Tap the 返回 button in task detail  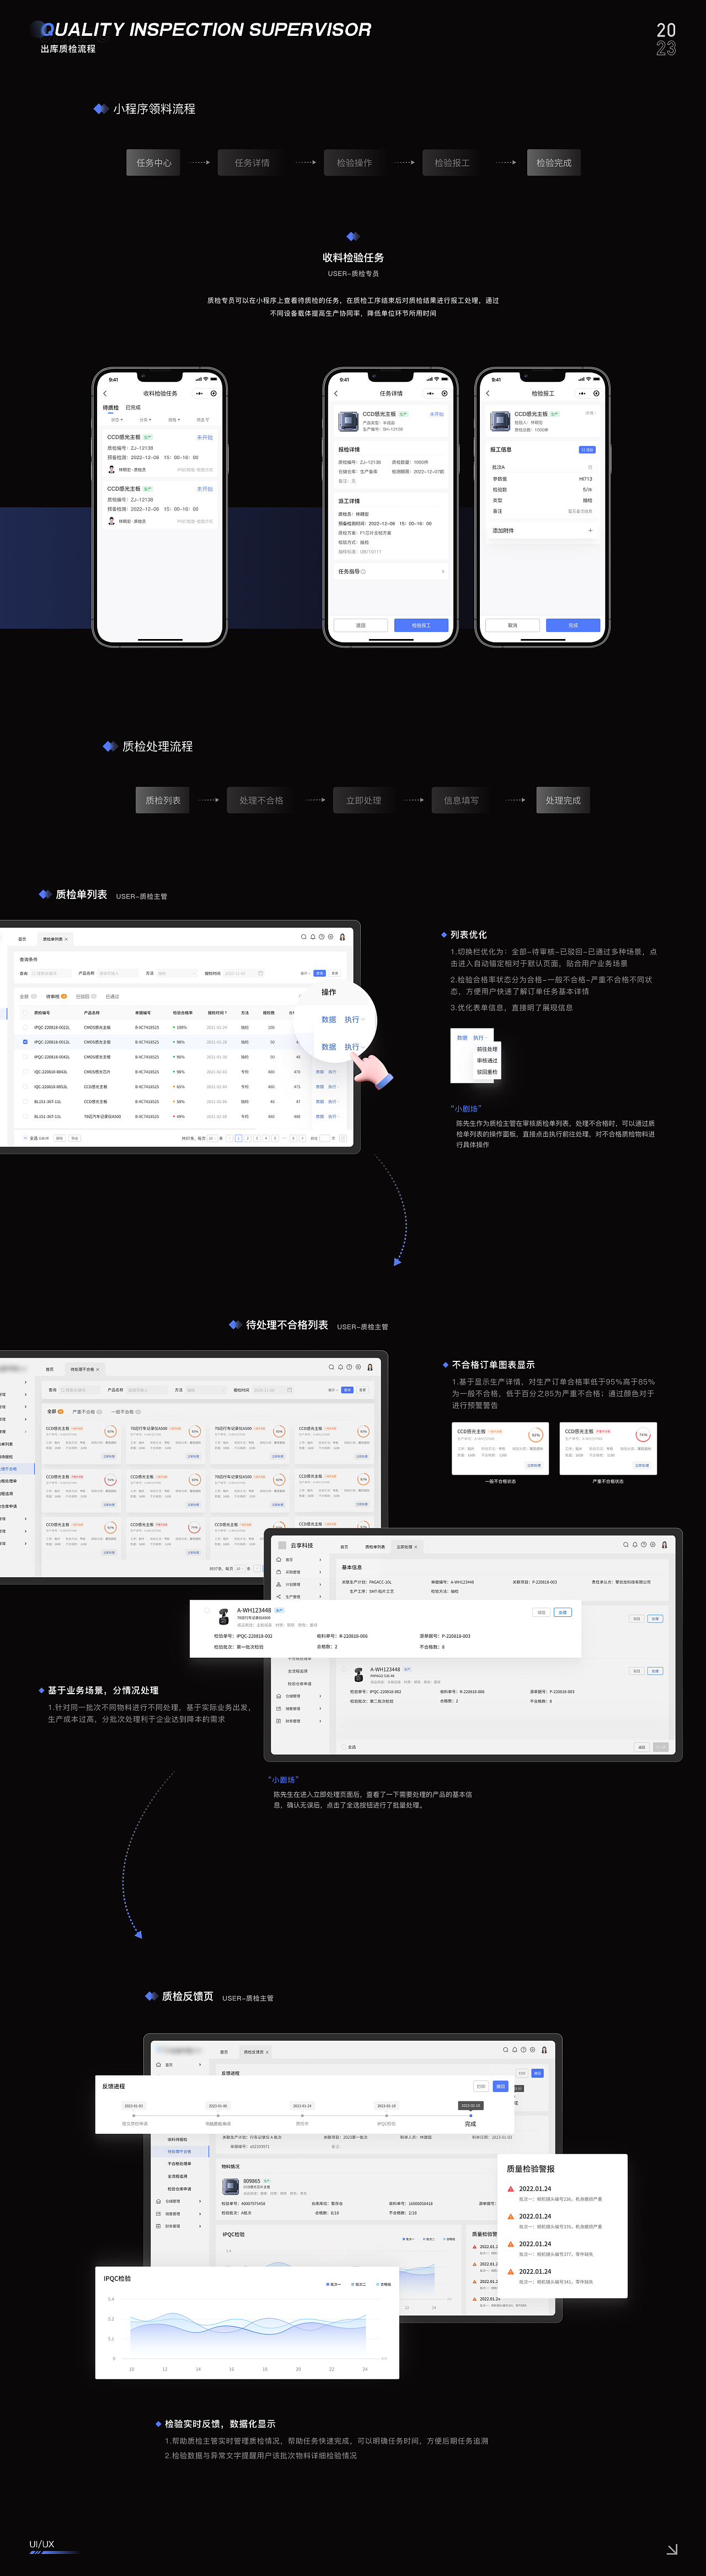(361, 625)
